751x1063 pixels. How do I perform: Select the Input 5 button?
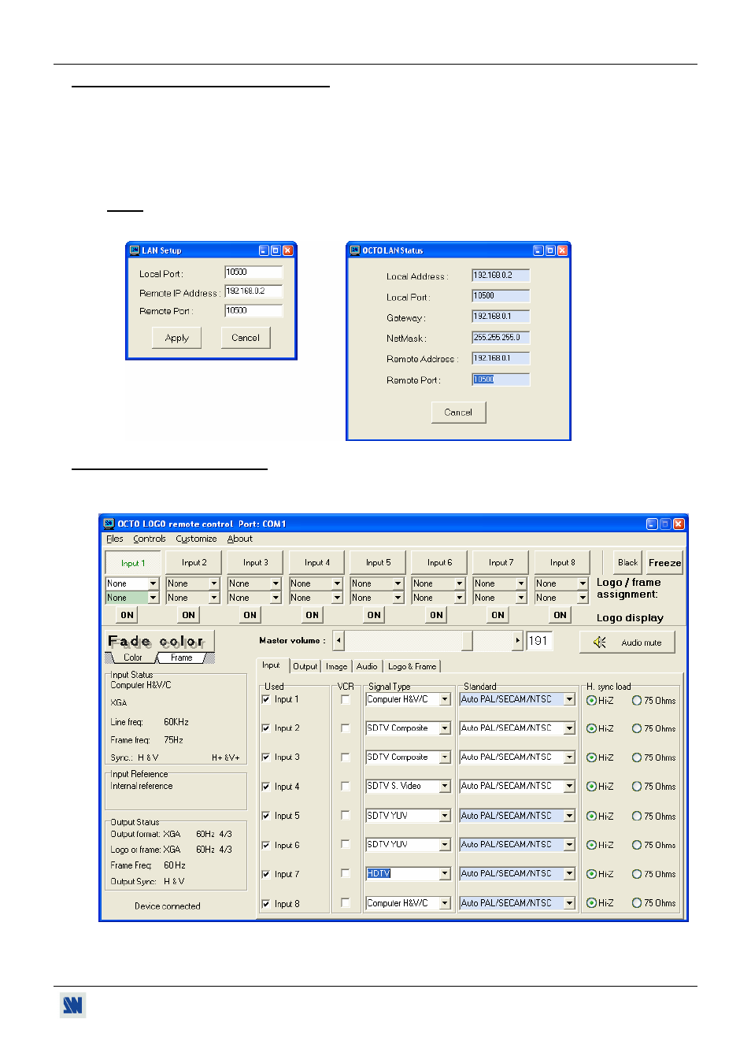[x=378, y=563]
